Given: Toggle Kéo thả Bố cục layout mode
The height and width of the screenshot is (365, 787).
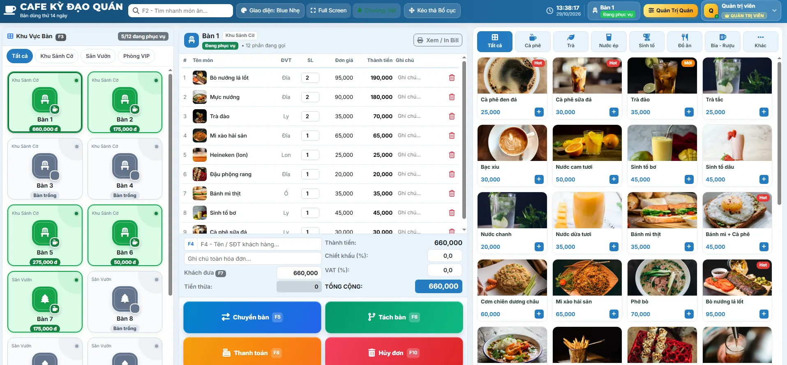Looking at the screenshot, I should coord(432,10).
